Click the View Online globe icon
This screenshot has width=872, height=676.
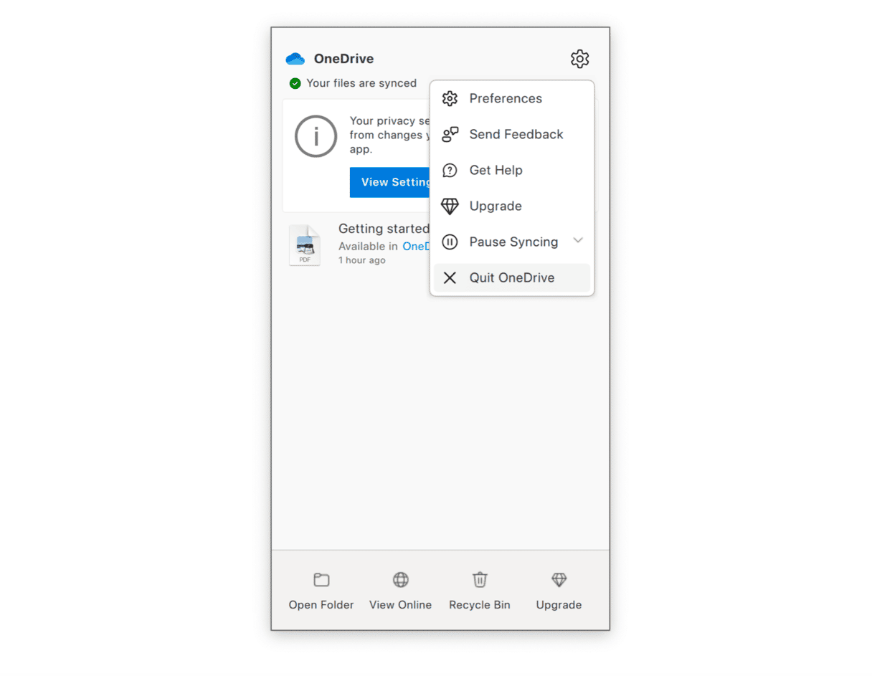coord(400,580)
